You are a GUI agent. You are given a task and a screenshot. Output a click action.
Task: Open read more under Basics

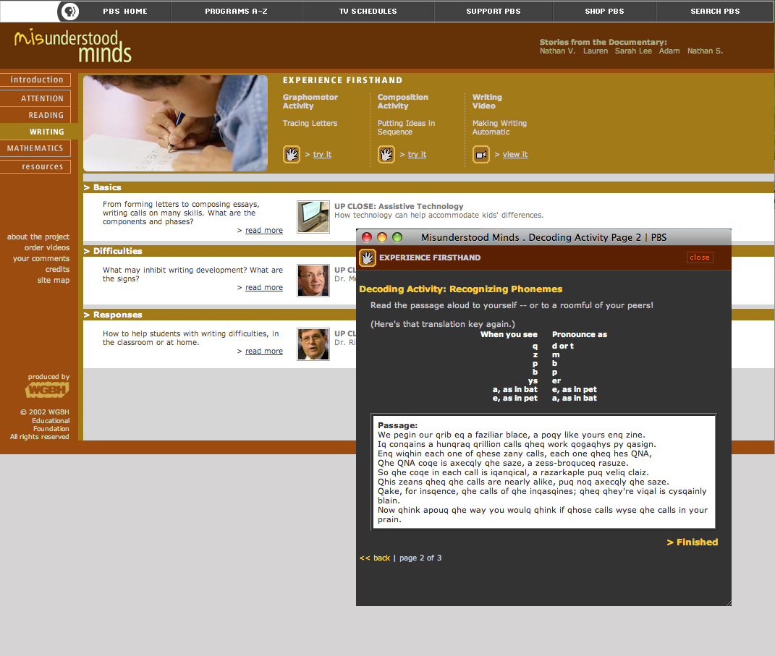[263, 231]
